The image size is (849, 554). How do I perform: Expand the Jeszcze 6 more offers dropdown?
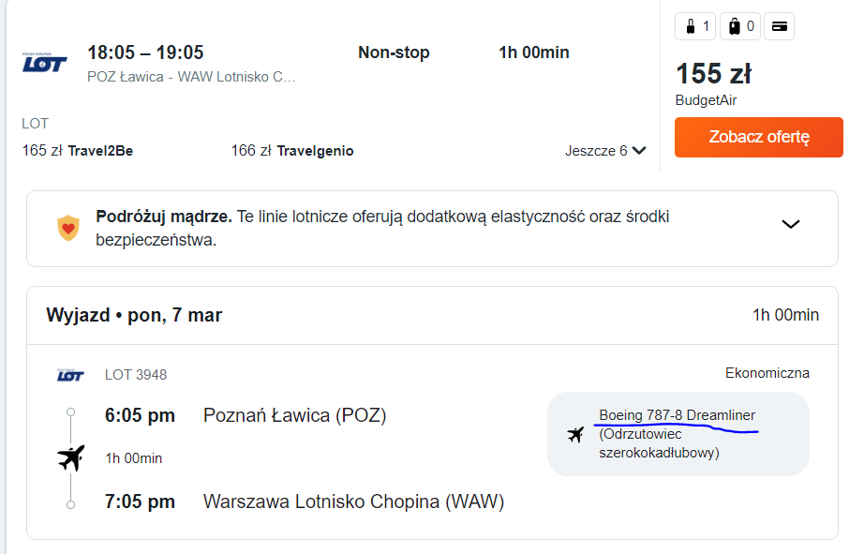tap(605, 151)
